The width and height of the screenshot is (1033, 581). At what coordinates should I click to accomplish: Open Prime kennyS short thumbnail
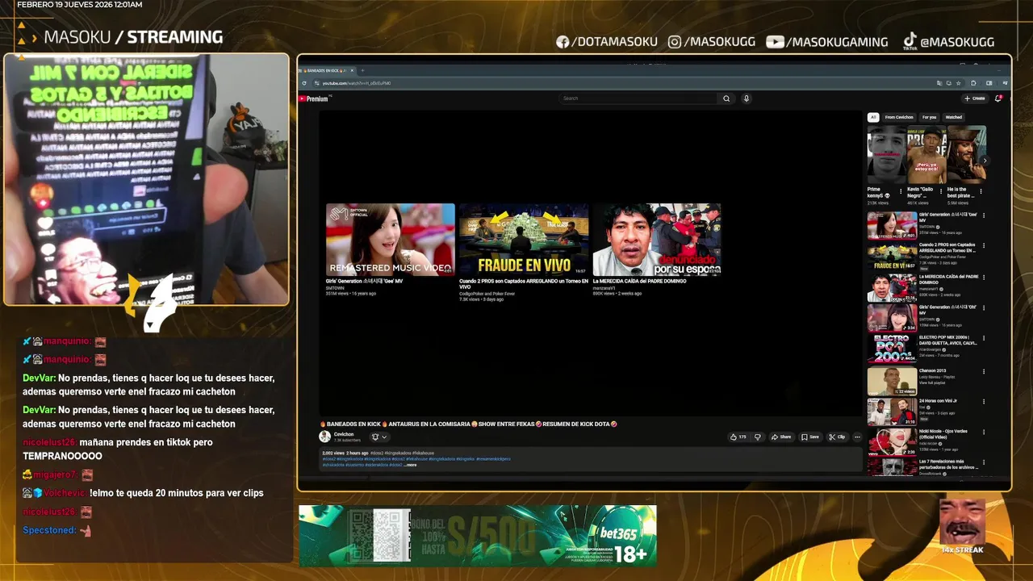click(886, 155)
